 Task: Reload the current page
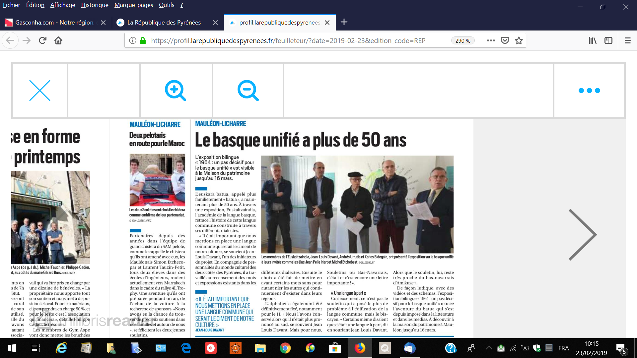click(x=42, y=40)
